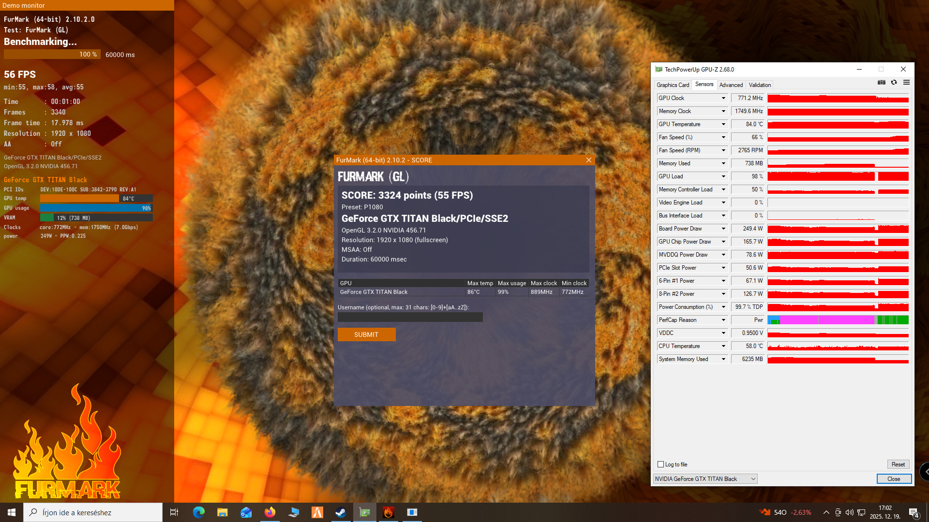The image size is (929, 522).
Task: Expand the Fan Speed (RPM) dropdown
Action: (x=723, y=150)
